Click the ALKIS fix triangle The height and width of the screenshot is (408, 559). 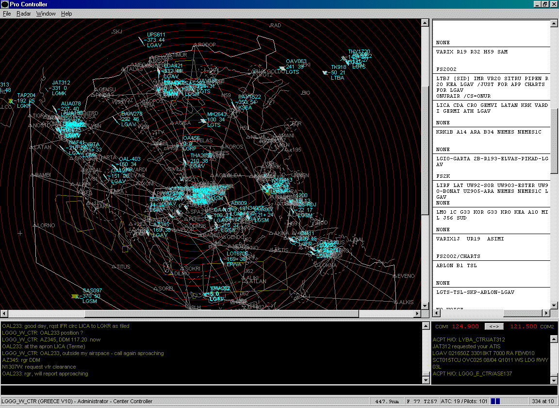point(396,302)
